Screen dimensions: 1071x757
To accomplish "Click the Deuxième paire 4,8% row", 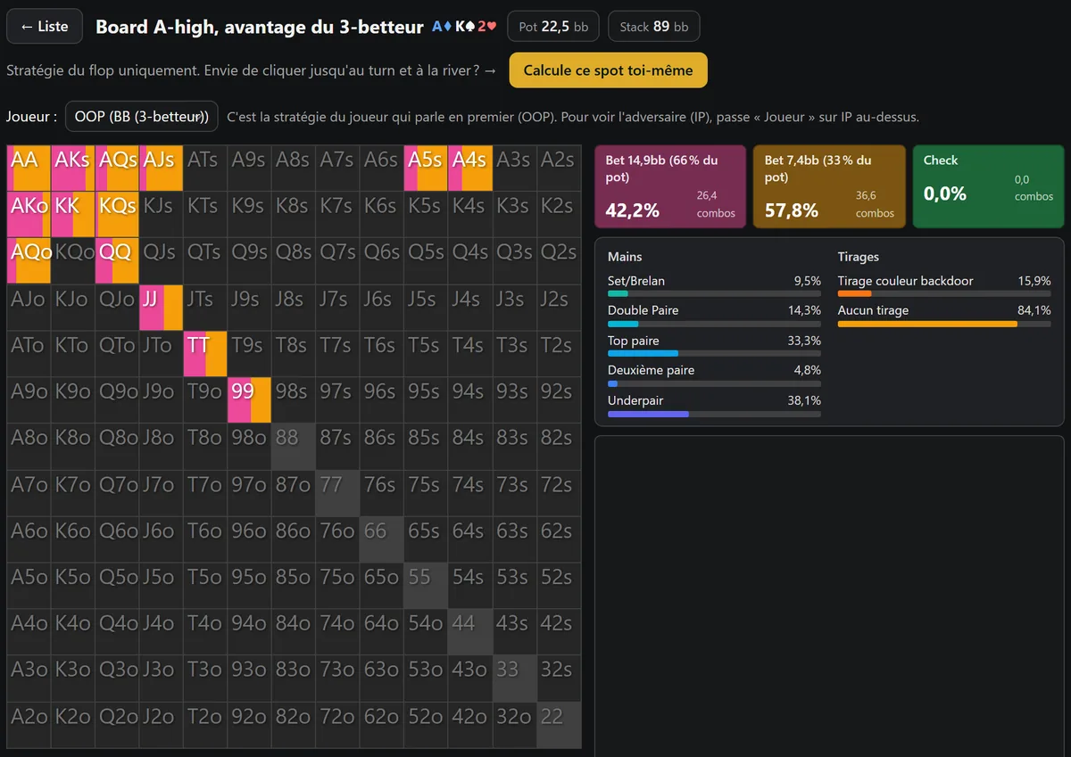I will tap(714, 375).
